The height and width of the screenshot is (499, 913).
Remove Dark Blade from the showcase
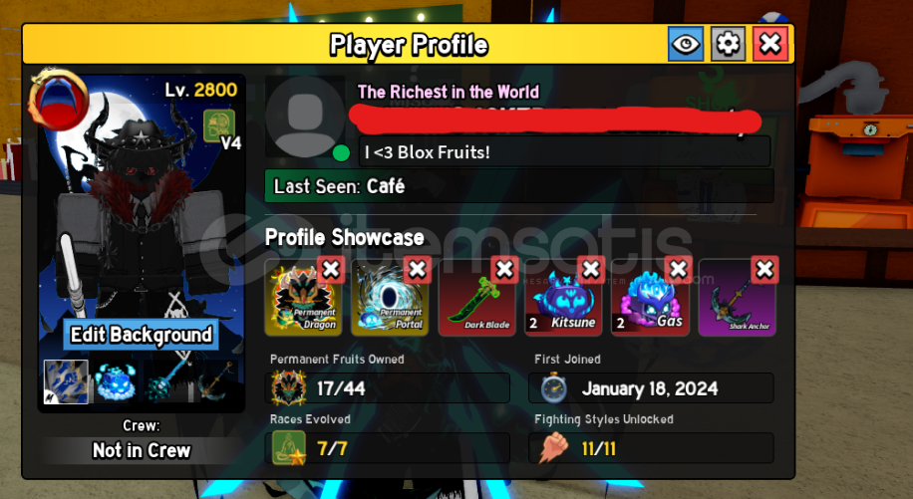click(504, 269)
